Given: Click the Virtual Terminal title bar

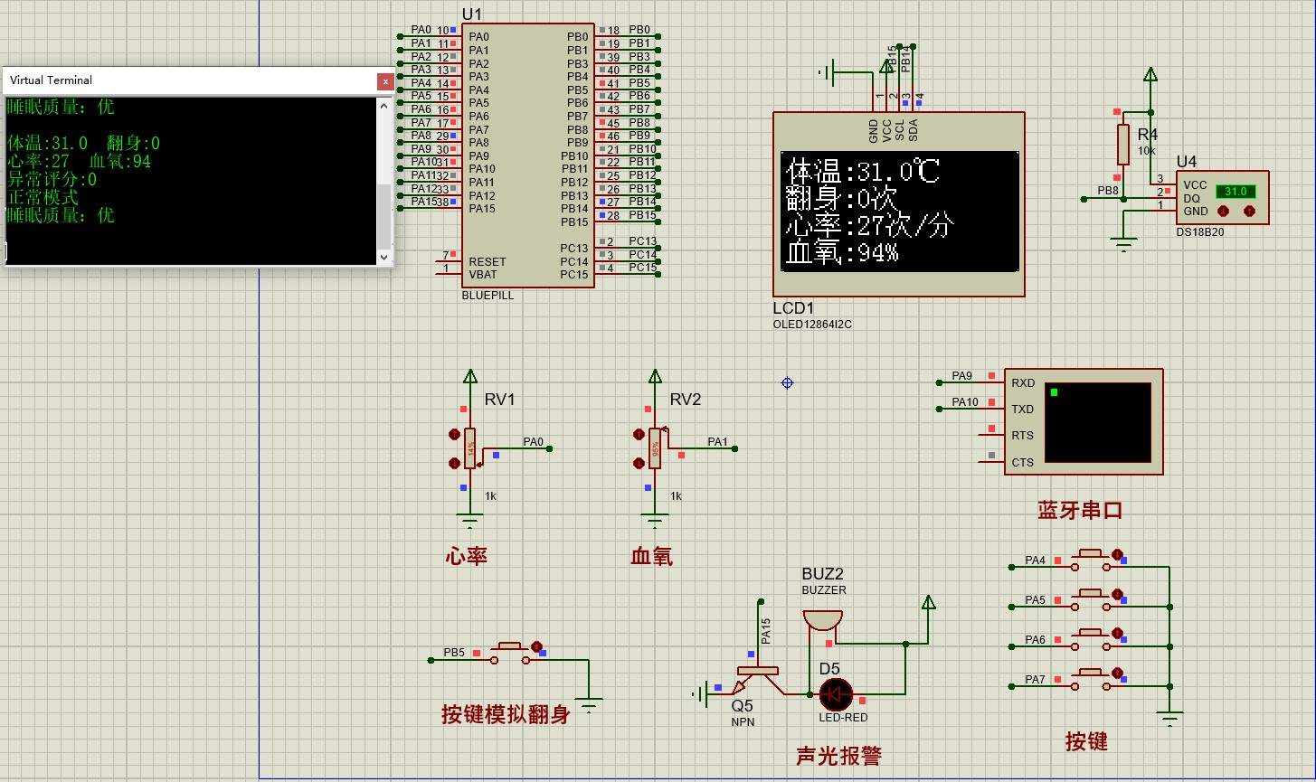Looking at the screenshot, I should pos(190,80).
